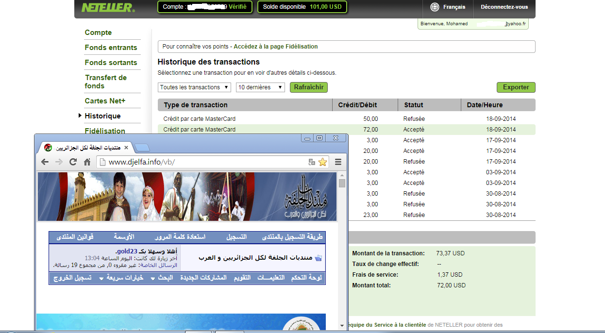Image resolution: width=605 pixels, height=333 pixels.
Task: Click تسجيل الخروج to log out of forum
Action: click(x=71, y=278)
